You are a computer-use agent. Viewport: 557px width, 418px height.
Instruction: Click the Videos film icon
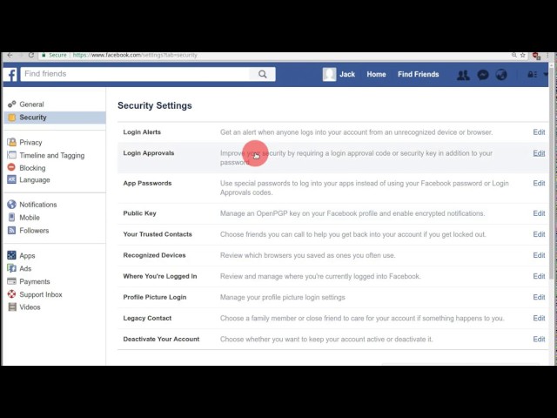(x=12, y=307)
